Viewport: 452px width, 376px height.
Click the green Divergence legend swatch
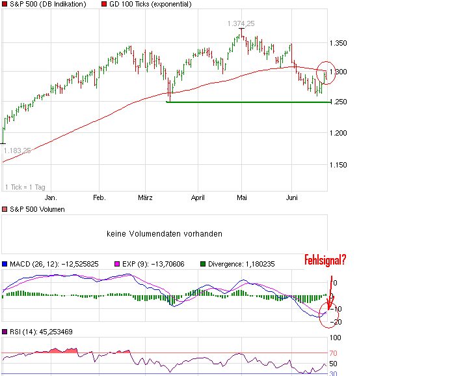tap(203, 264)
